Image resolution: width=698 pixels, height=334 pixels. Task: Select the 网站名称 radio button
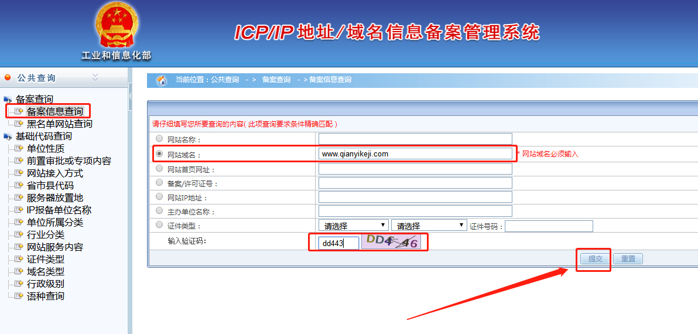tap(159, 139)
